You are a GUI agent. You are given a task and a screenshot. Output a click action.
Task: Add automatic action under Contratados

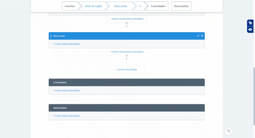click(x=67, y=90)
